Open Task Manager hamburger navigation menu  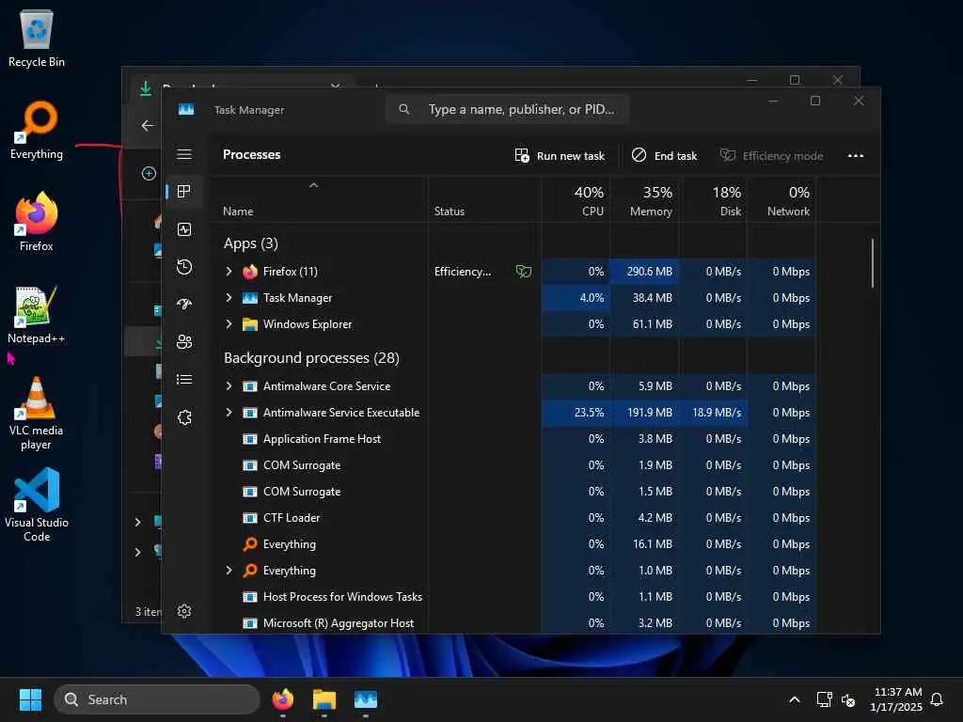184,155
